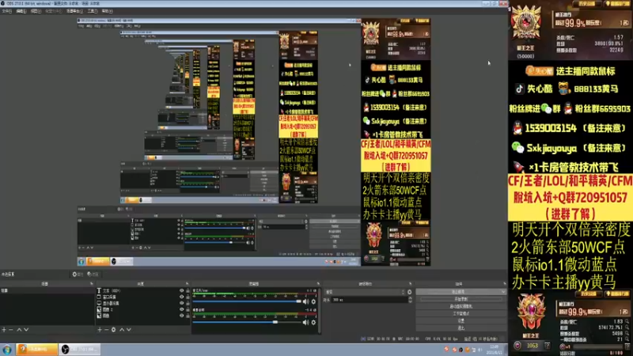Click the Exit button in Controls
Image resolution: width=633 pixels, height=356 pixels.
click(x=461, y=328)
